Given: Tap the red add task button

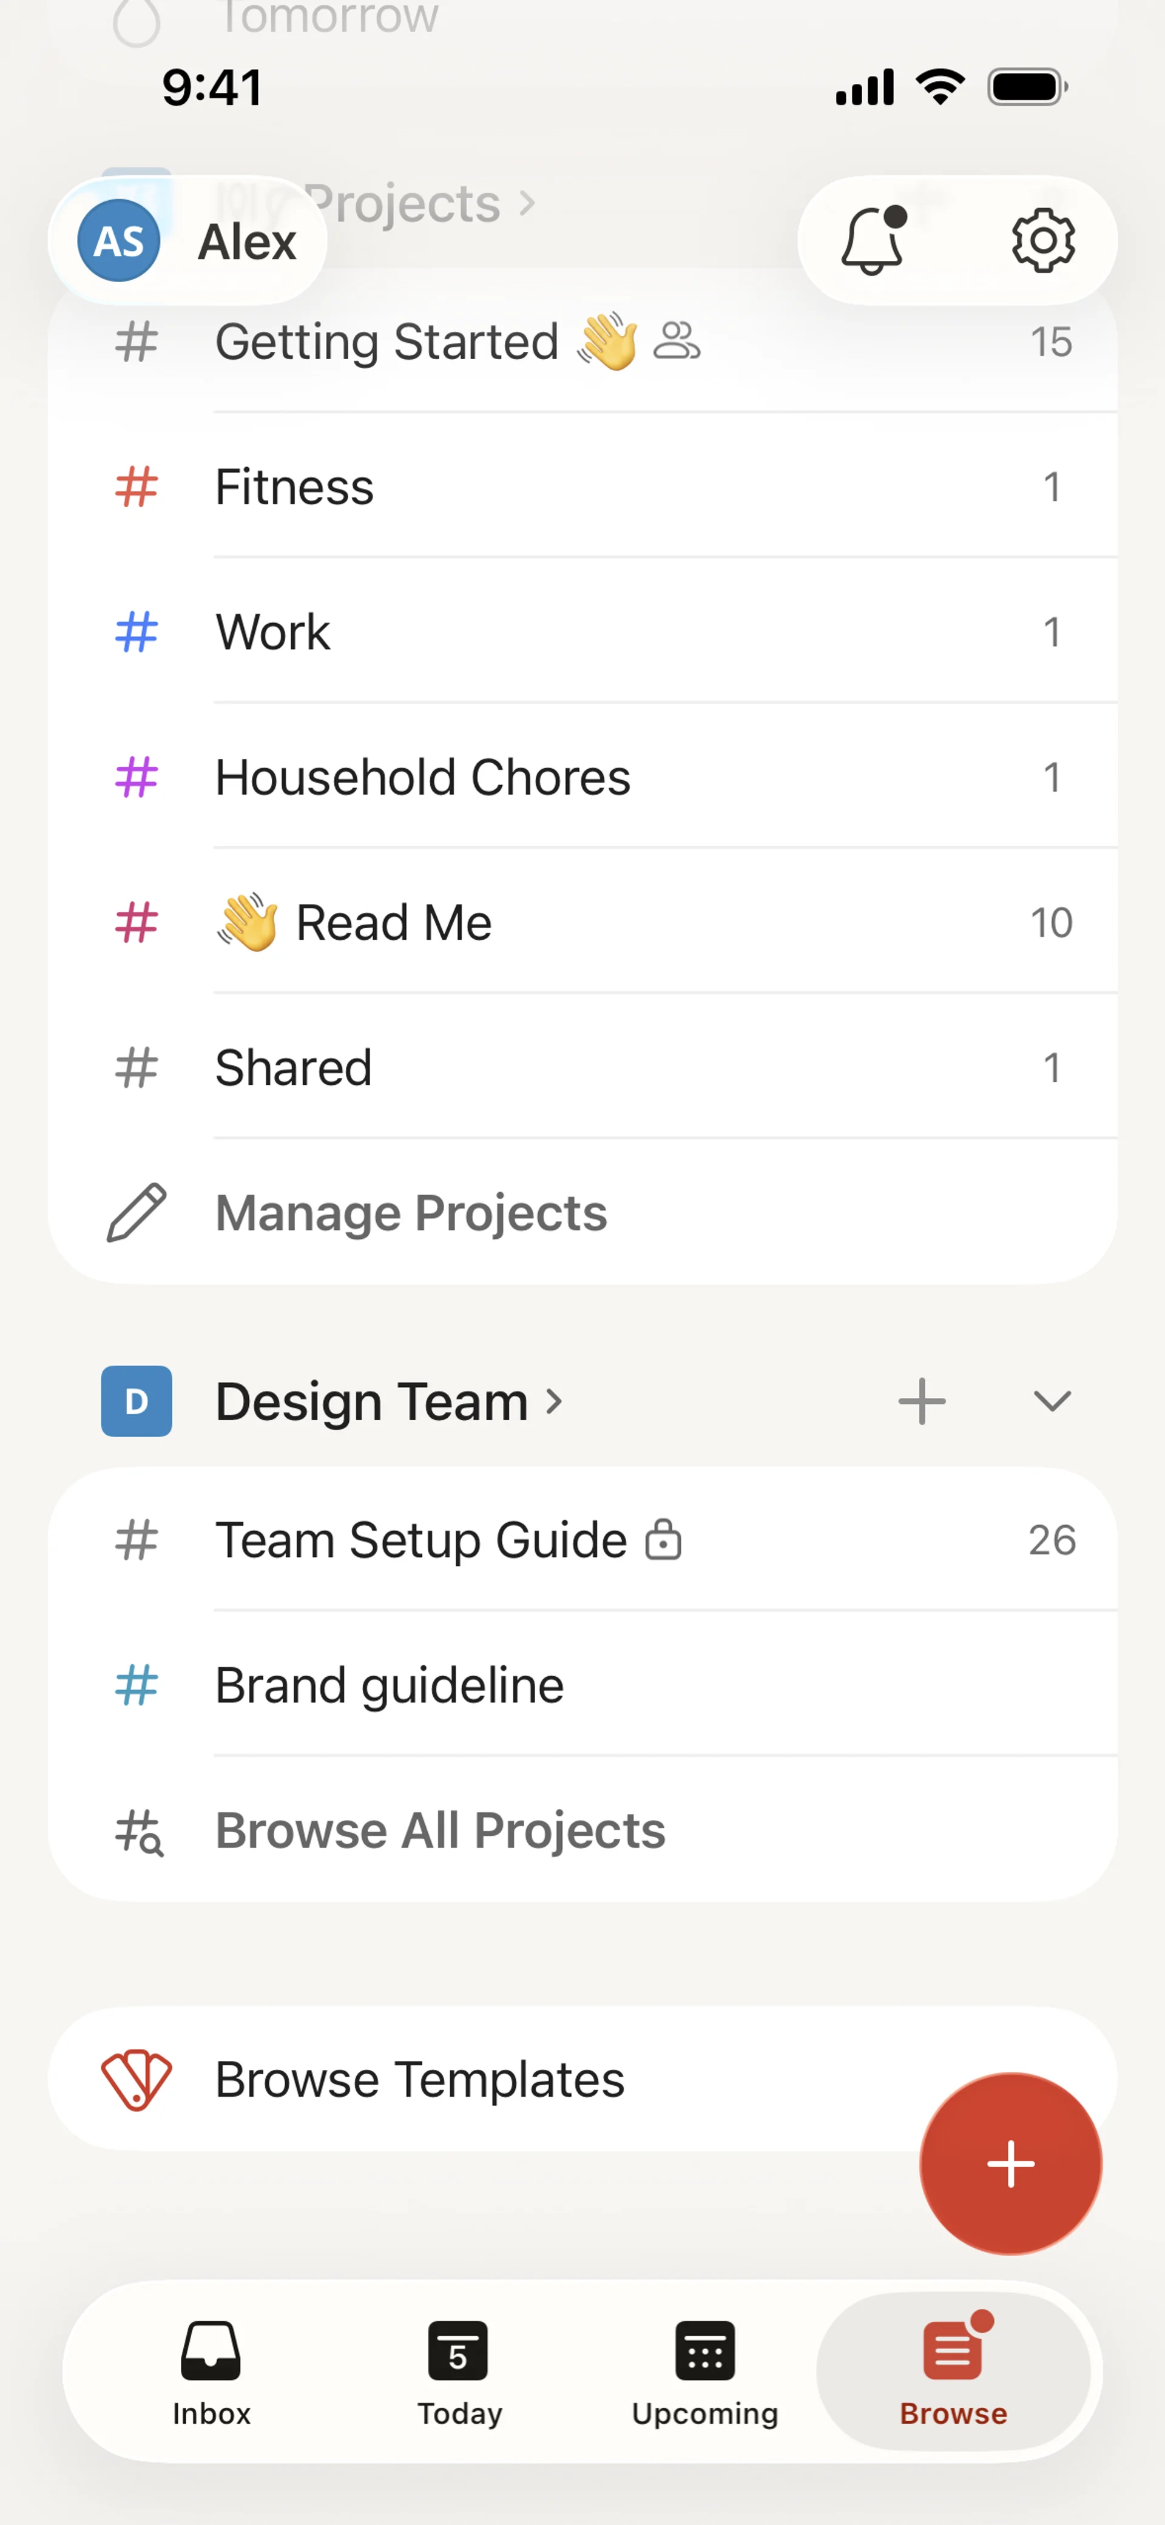Looking at the screenshot, I should 1010,2163.
